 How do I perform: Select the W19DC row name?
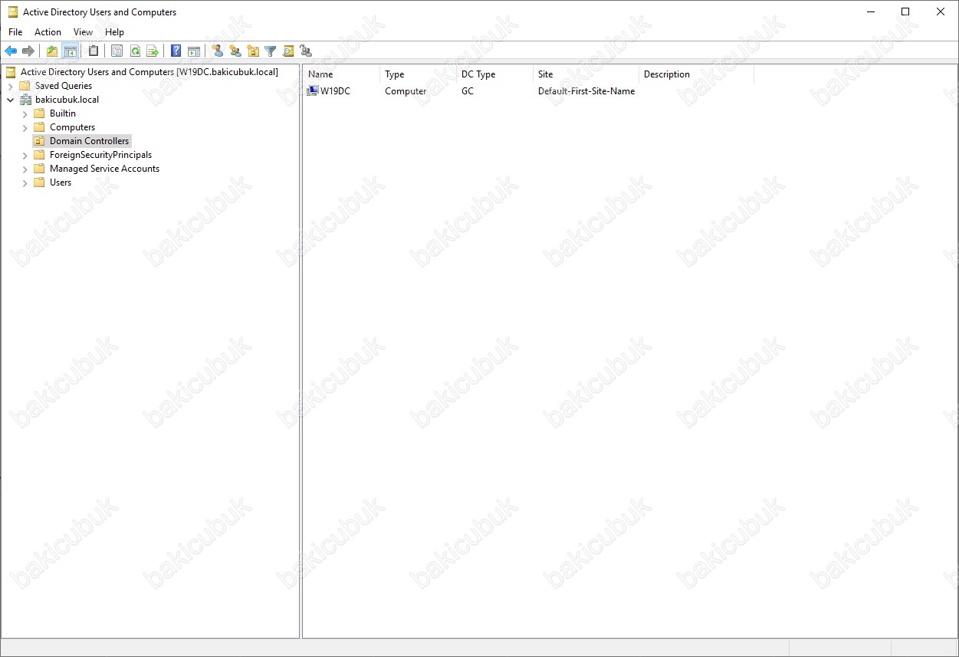[335, 91]
